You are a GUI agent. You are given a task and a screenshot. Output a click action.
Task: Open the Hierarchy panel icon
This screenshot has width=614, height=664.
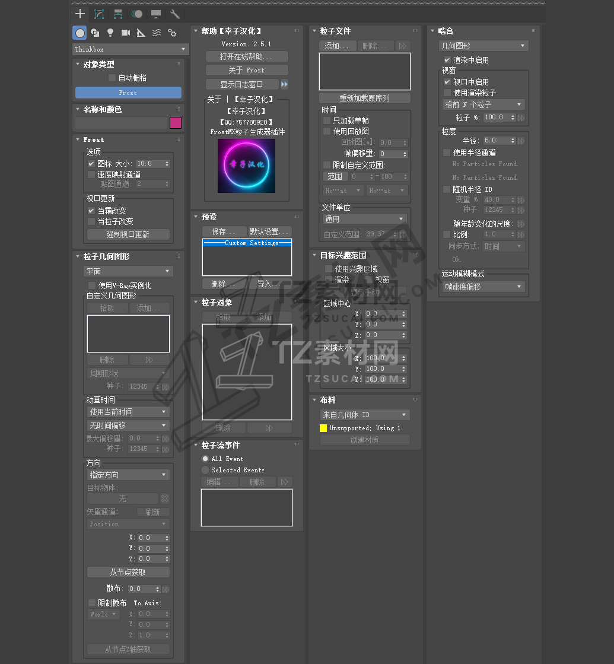pyautogui.click(x=117, y=14)
